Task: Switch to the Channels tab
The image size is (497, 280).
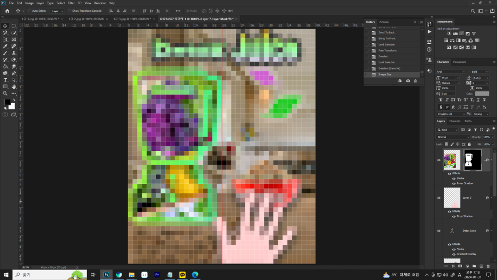Action: click(455, 121)
